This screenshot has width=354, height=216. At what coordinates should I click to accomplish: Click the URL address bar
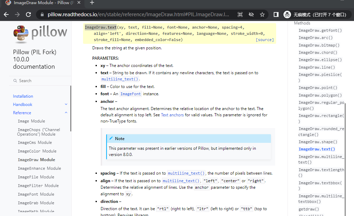pyautogui.click(x=138, y=14)
